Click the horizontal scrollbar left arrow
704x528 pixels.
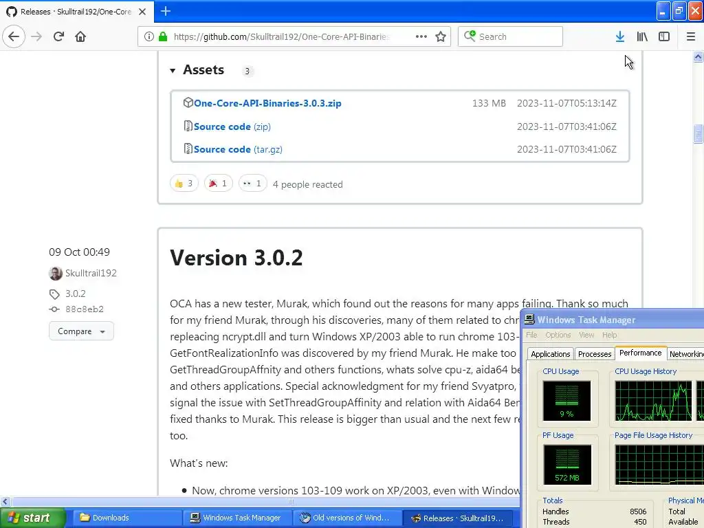(5, 501)
